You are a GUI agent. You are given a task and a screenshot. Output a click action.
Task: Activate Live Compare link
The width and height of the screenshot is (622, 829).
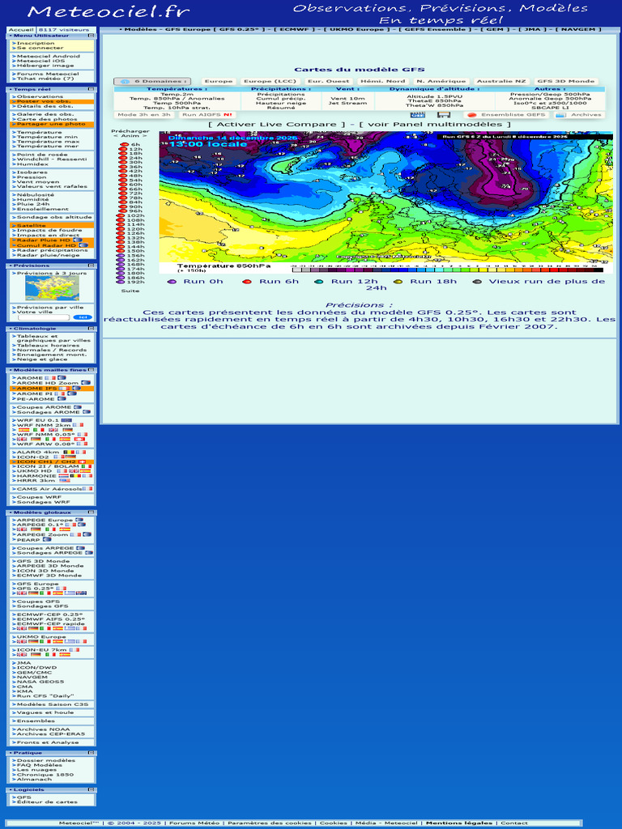tap(277, 125)
